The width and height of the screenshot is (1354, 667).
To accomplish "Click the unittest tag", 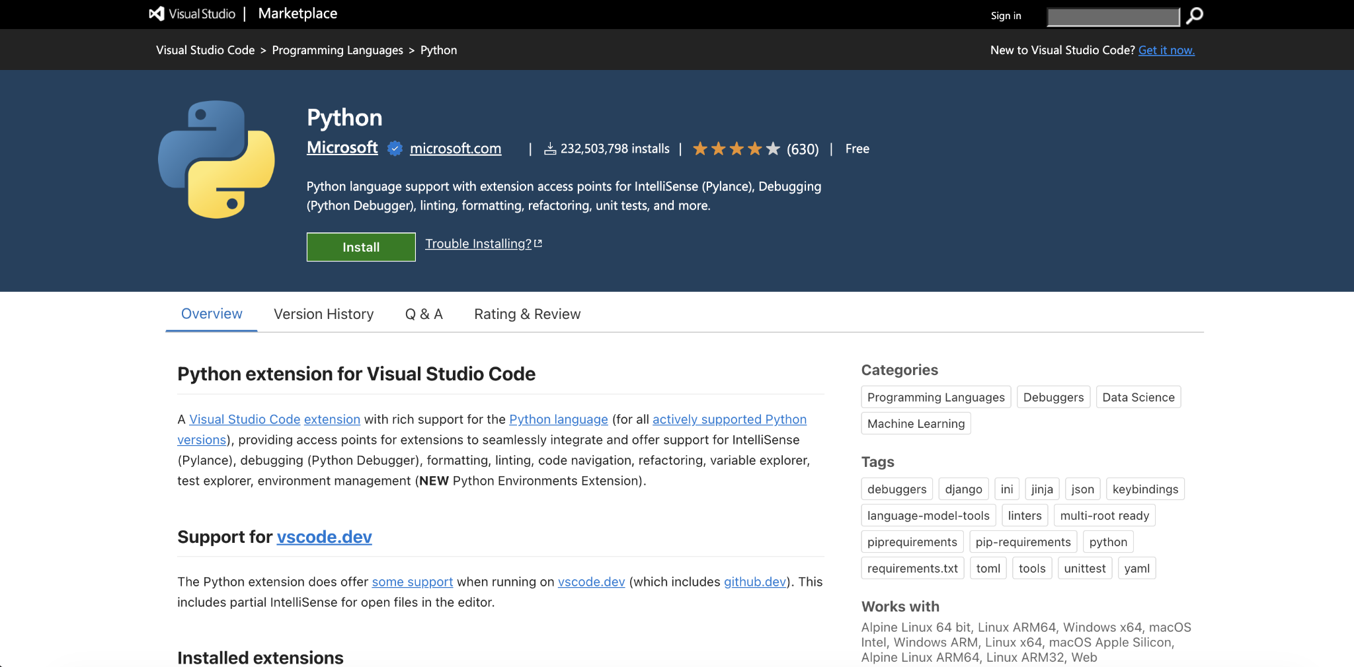I will coord(1085,568).
